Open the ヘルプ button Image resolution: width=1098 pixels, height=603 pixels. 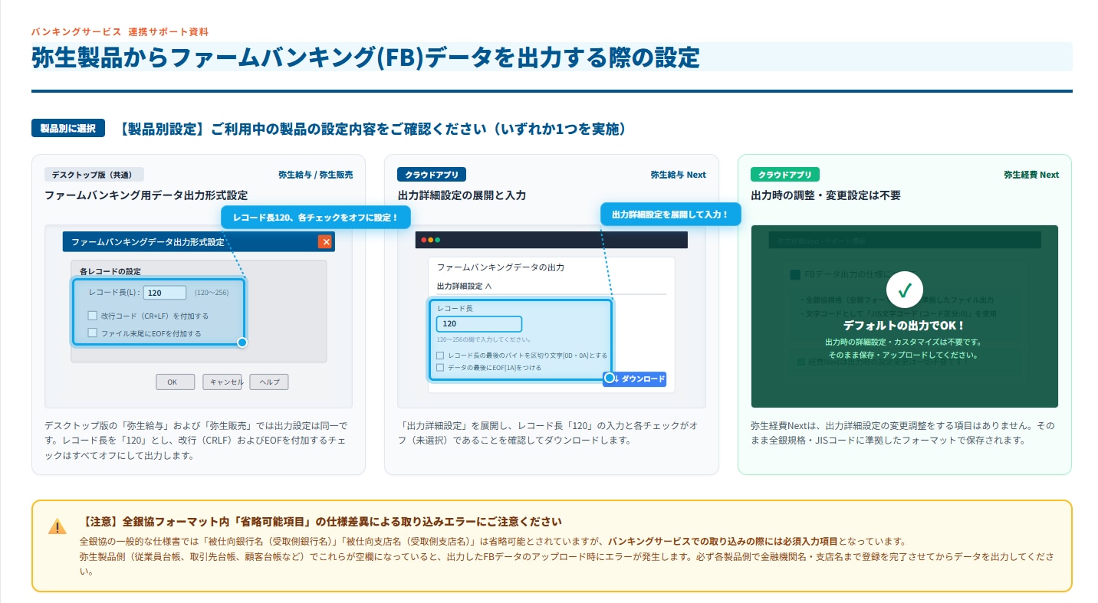pos(269,382)
